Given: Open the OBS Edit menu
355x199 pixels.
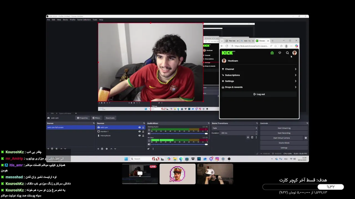Looking at the screenshot, I should pos(53,20).
